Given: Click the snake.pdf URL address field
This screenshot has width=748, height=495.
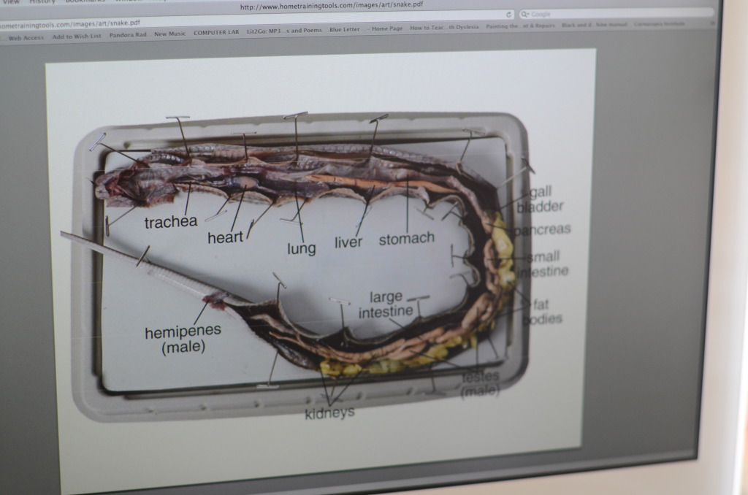Looking at the screenshot, I should (x=258, y=19).
